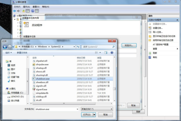Select LENOVO (D:) drive in navigation pane
Screen dimensions: 181x121
tap(16, 97)
